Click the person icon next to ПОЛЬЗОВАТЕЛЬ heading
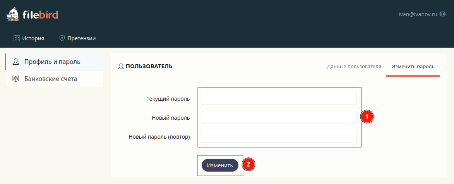Viewport: 454px width, 184px height. [x=121, y=66]
